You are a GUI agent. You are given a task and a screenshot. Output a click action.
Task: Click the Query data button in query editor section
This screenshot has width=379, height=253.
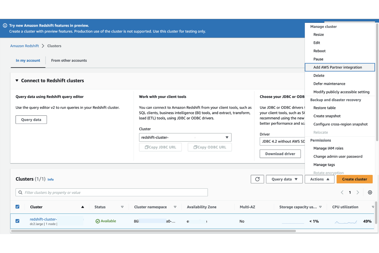(31, 120)
